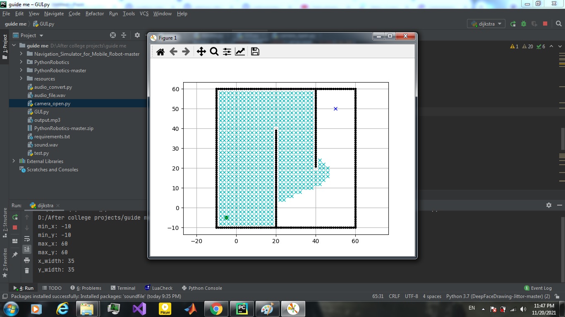565x317 pixels.
Task: Open Run panel settings gear
Action: tap(549, 205)
